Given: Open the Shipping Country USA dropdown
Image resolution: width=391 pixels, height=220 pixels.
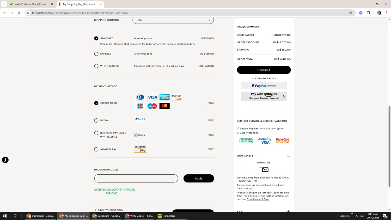Looking at the screenshot, I should point(173,20).
